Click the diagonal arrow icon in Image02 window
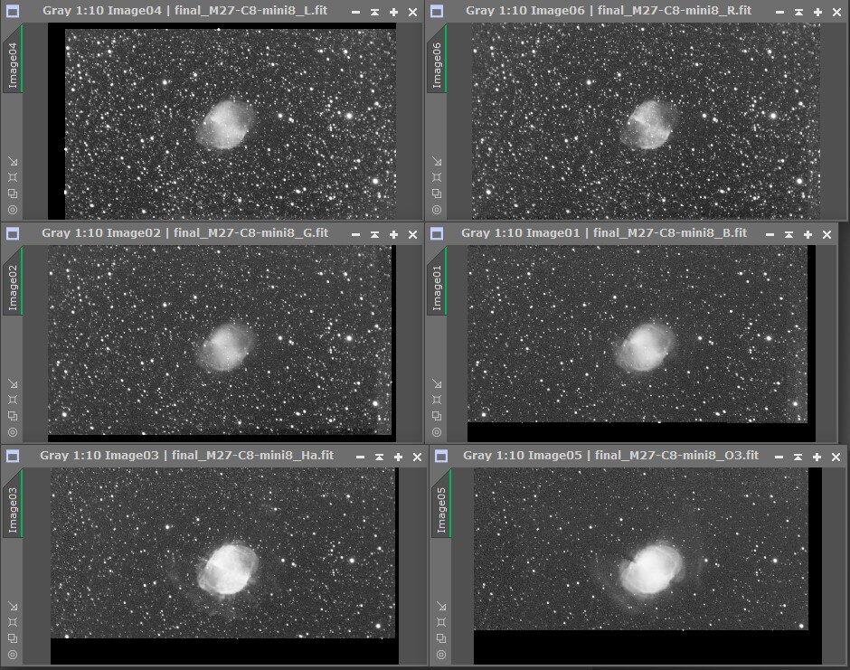850x670 pixels. click(x=13, y=383)
